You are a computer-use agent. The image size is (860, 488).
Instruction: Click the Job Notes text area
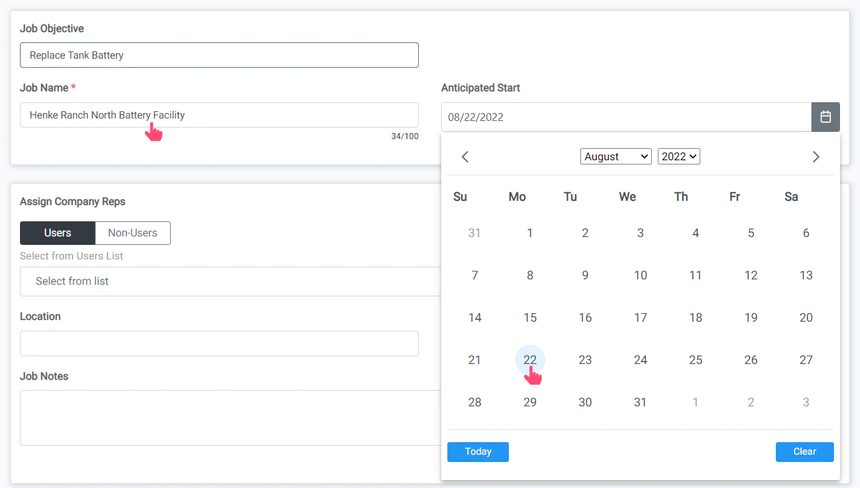[x=219, y=417]
